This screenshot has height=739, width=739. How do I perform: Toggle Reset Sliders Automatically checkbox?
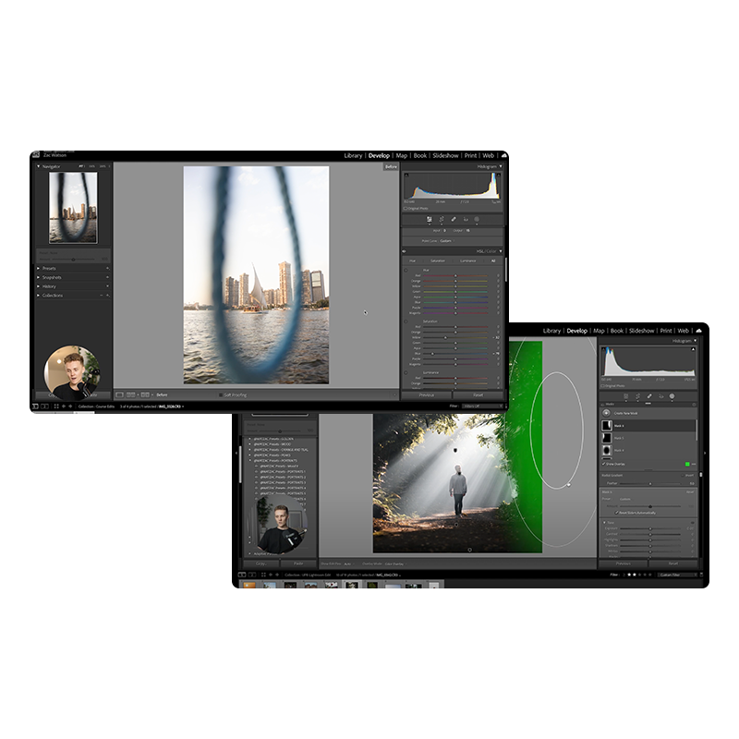click(x=617, y=512)
